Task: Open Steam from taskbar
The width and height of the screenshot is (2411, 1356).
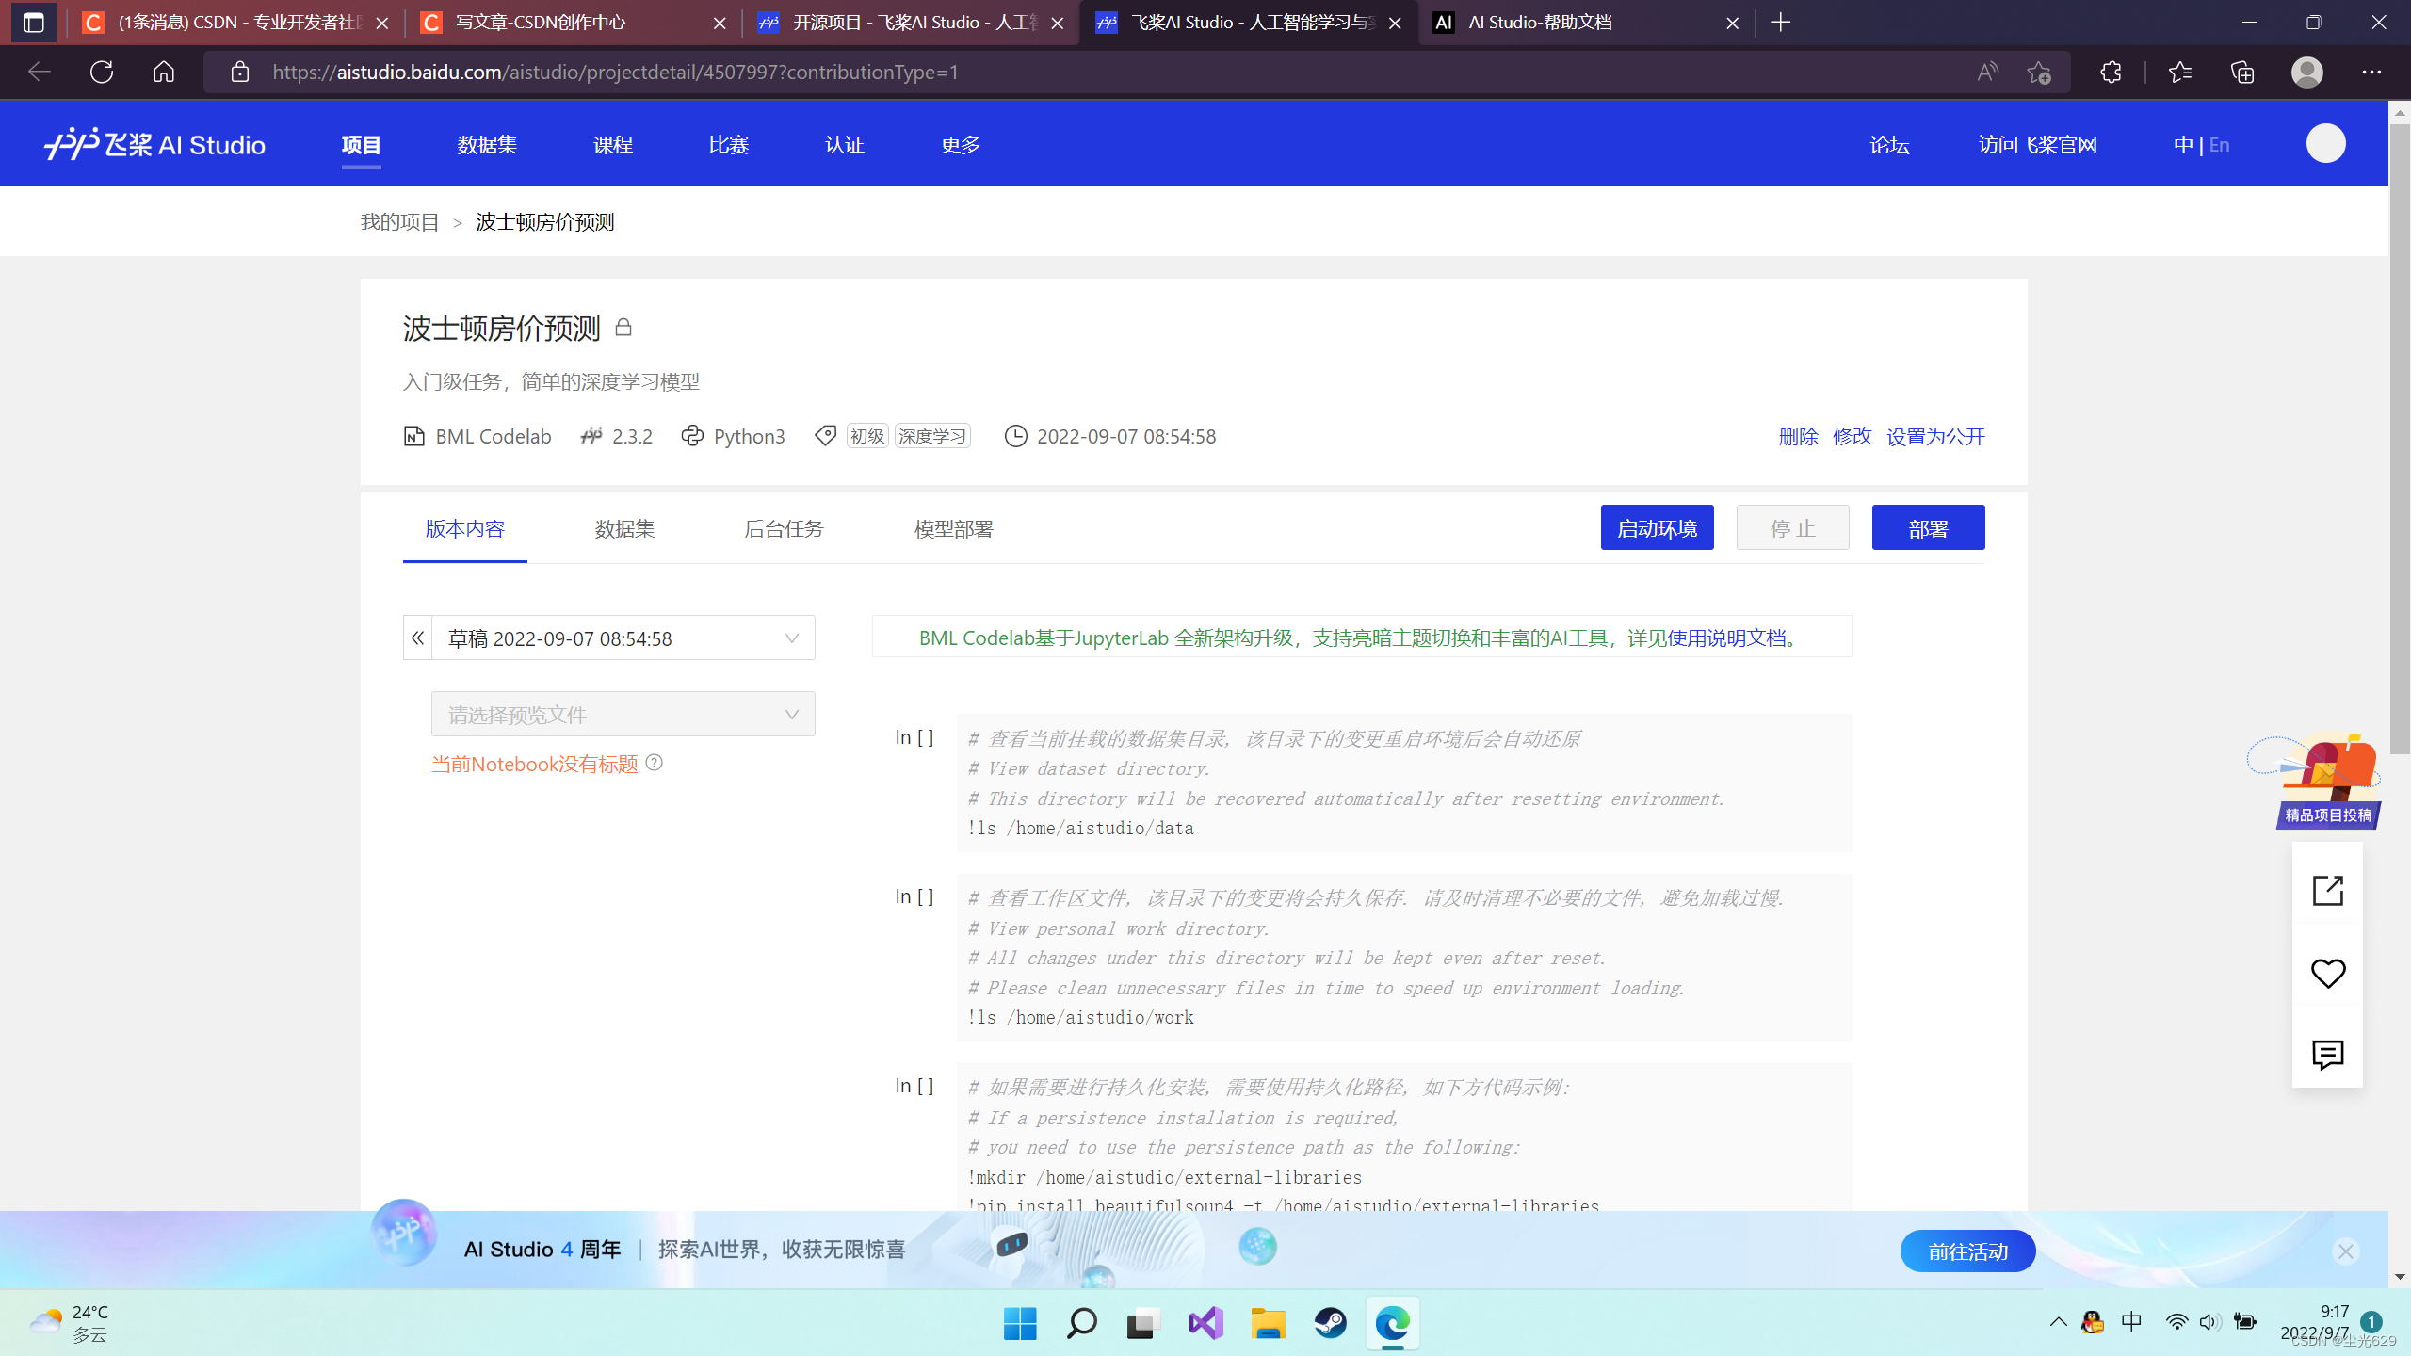Action: click(1330, 1323)
